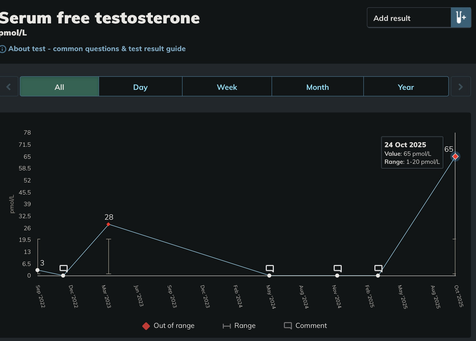This screenshot has width=476, height=341.
Task: Toggle Comment legend item
Action: pos(305,326)
